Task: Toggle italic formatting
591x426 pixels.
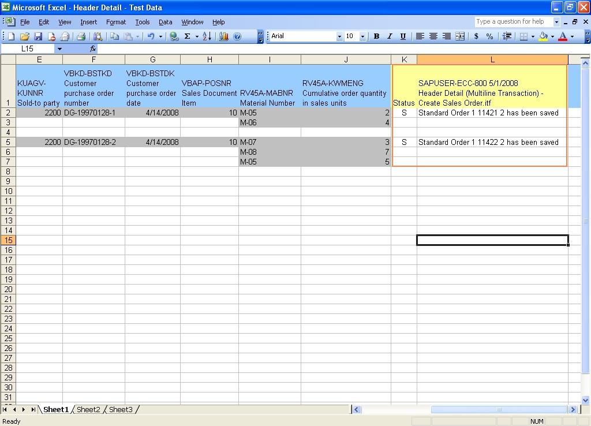Action: click(390, 36)
